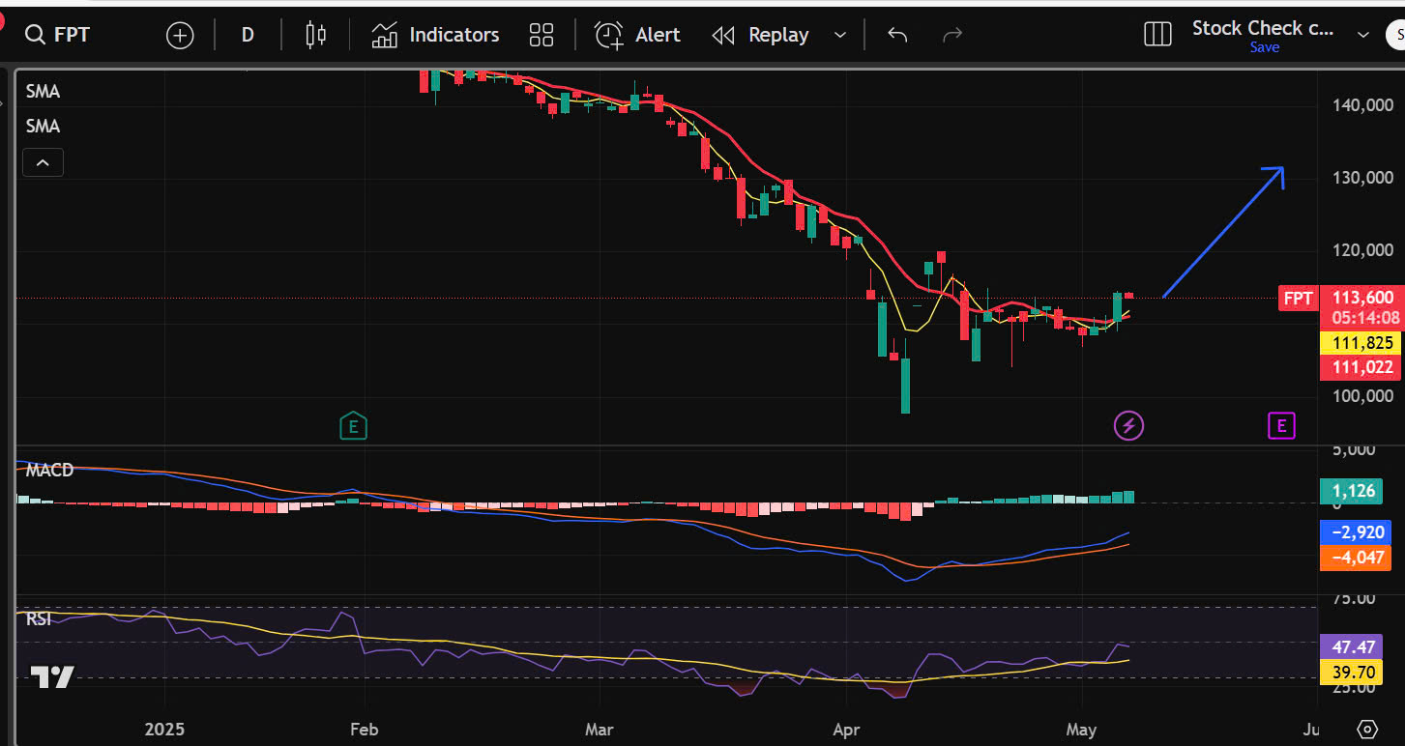The image size is (1405, 746).
Task: Click the Stock Check layout name
Action: tap(1263, 28)
